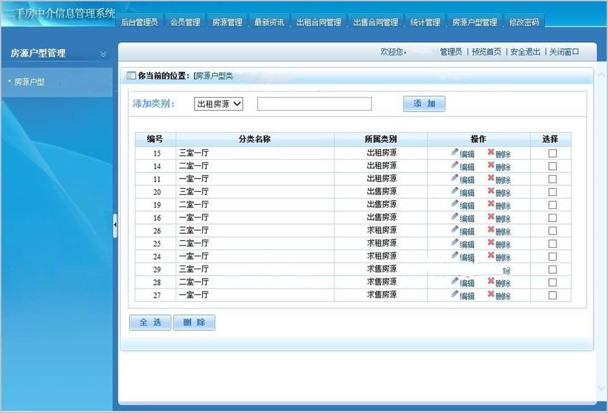Switch to the 房源管理 tab
The width and height of the screenshot is (608, 413).
click(227, 22)
